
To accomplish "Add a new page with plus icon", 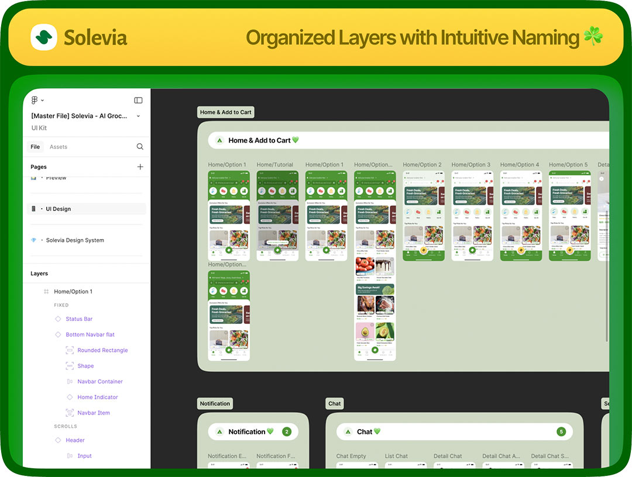I will pos(140,167).
